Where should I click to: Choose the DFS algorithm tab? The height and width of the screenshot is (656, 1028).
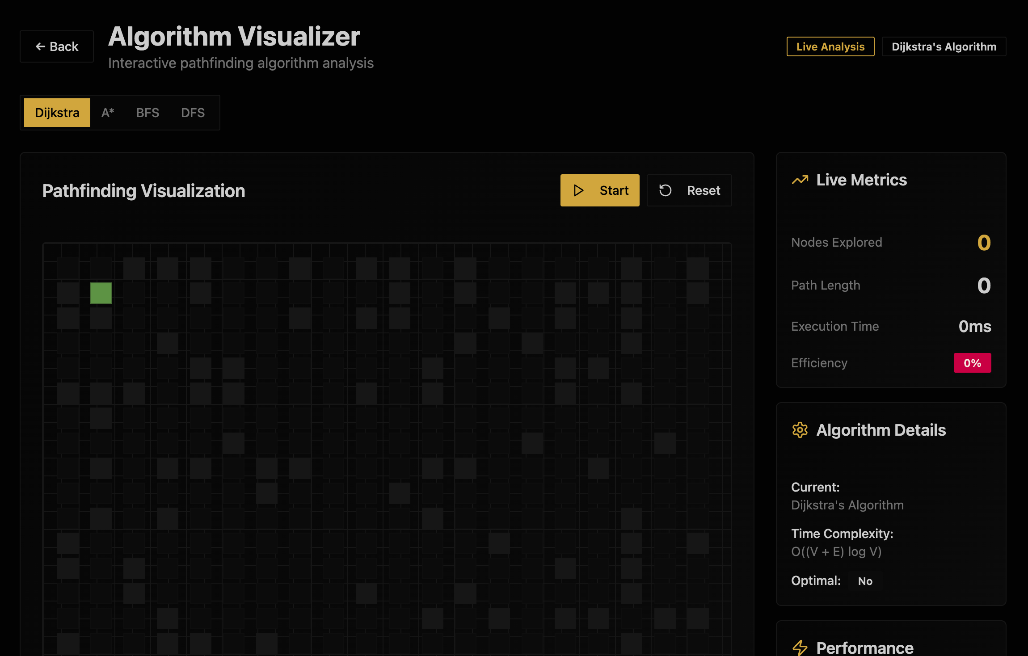(x=193, y=113)
